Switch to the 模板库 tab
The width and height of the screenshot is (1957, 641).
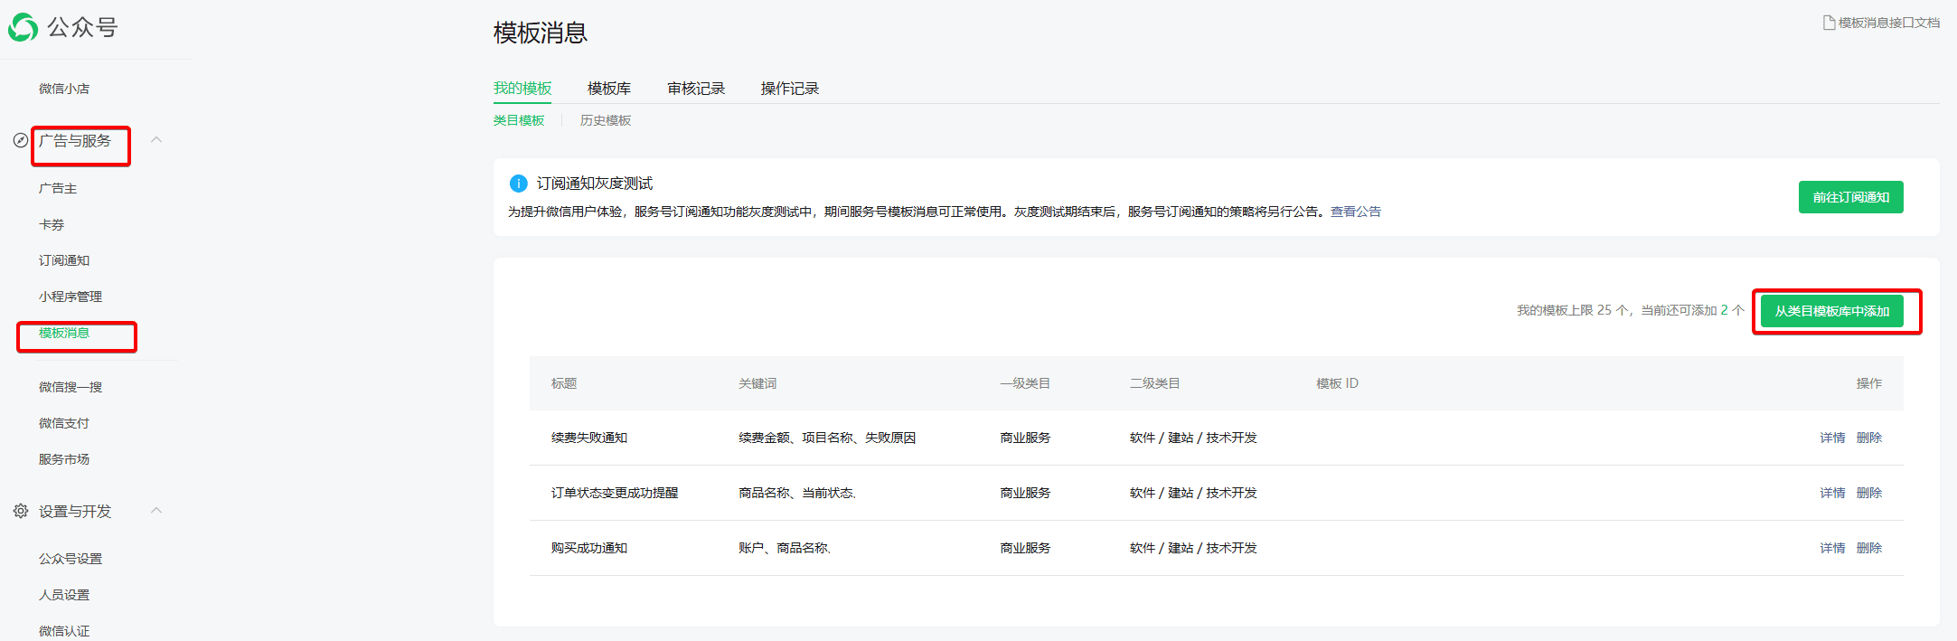[x=609, y=89]
